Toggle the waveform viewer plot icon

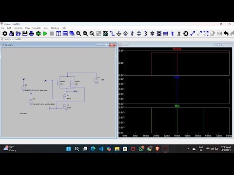point(105,34)
